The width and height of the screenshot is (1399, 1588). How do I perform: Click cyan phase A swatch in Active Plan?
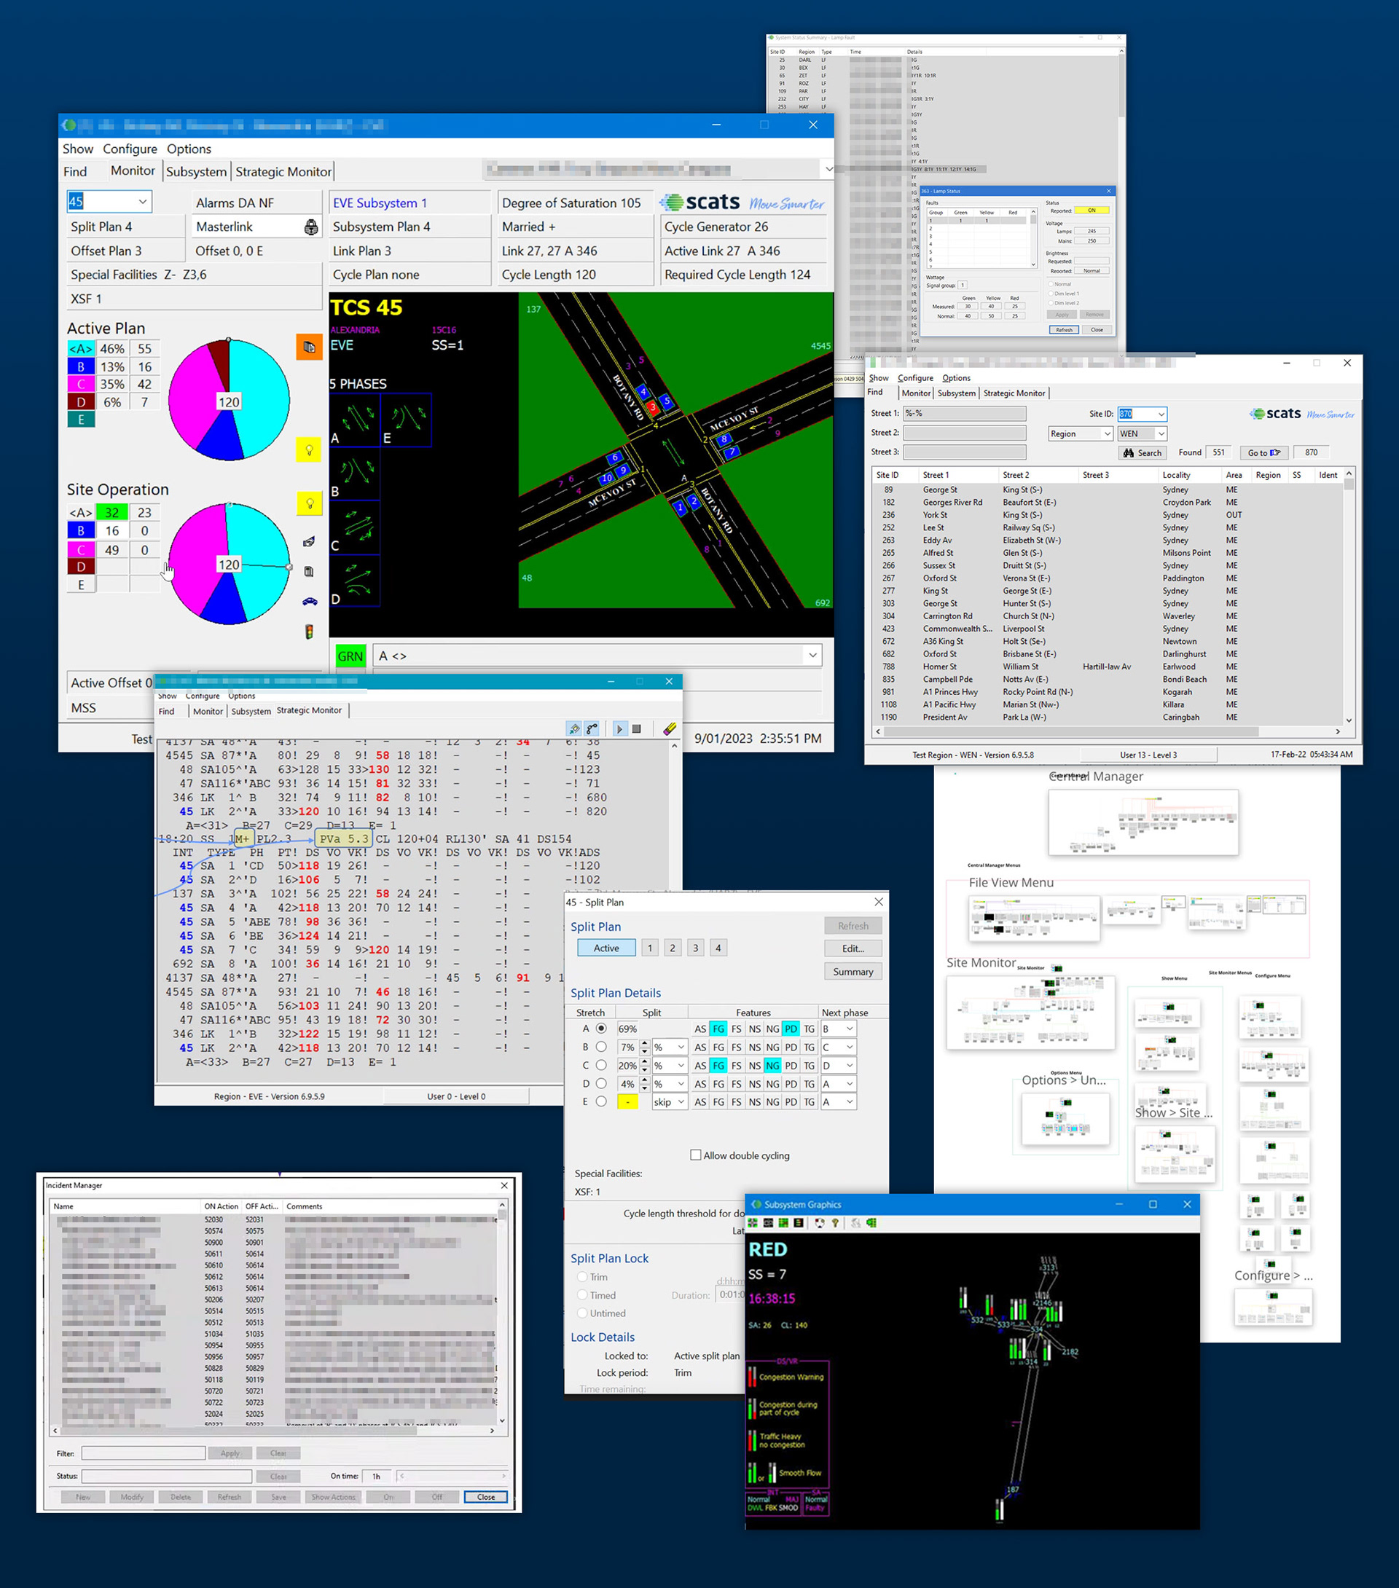(81, 349)
